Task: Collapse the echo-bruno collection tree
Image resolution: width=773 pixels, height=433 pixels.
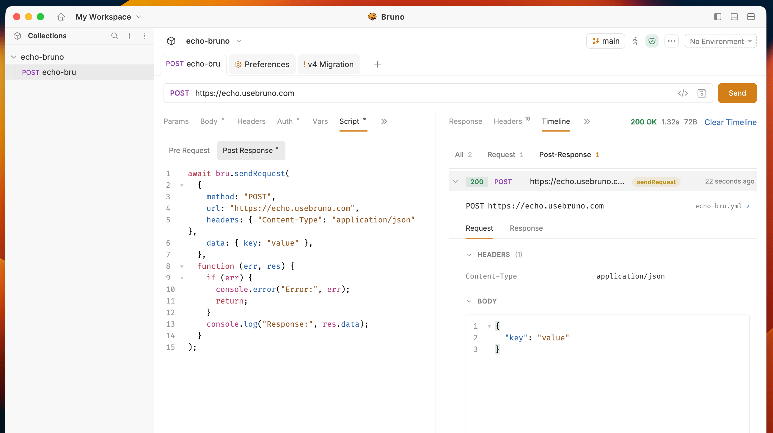Action: coord(14,57)
